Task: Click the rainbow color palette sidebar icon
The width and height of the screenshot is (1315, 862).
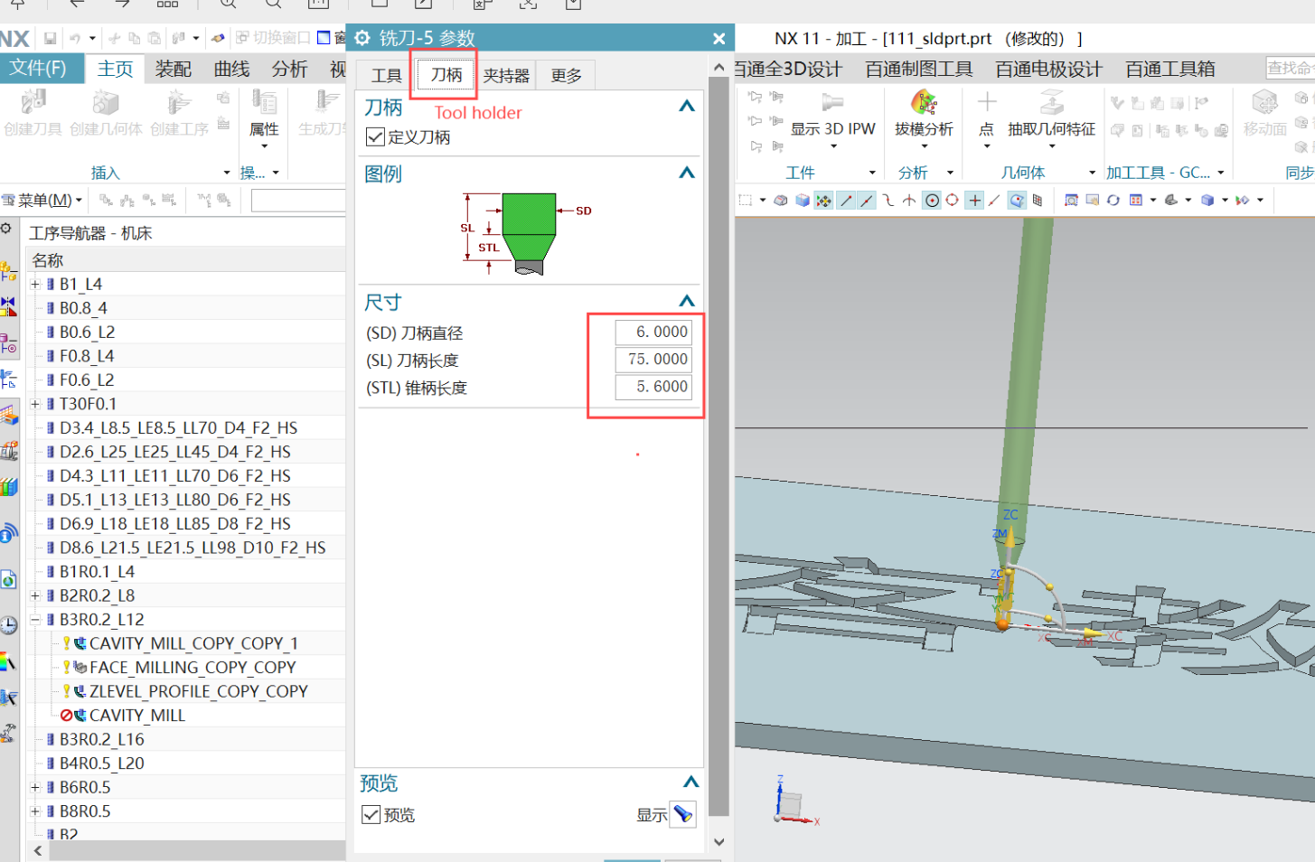Action: click(x=8, y=661)
